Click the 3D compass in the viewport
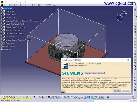The width and height of the screenshot is (137, 102). coord(122,16)
